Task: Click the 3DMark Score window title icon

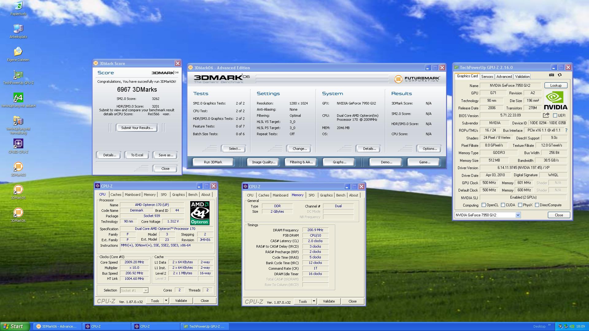Action: 96,63
